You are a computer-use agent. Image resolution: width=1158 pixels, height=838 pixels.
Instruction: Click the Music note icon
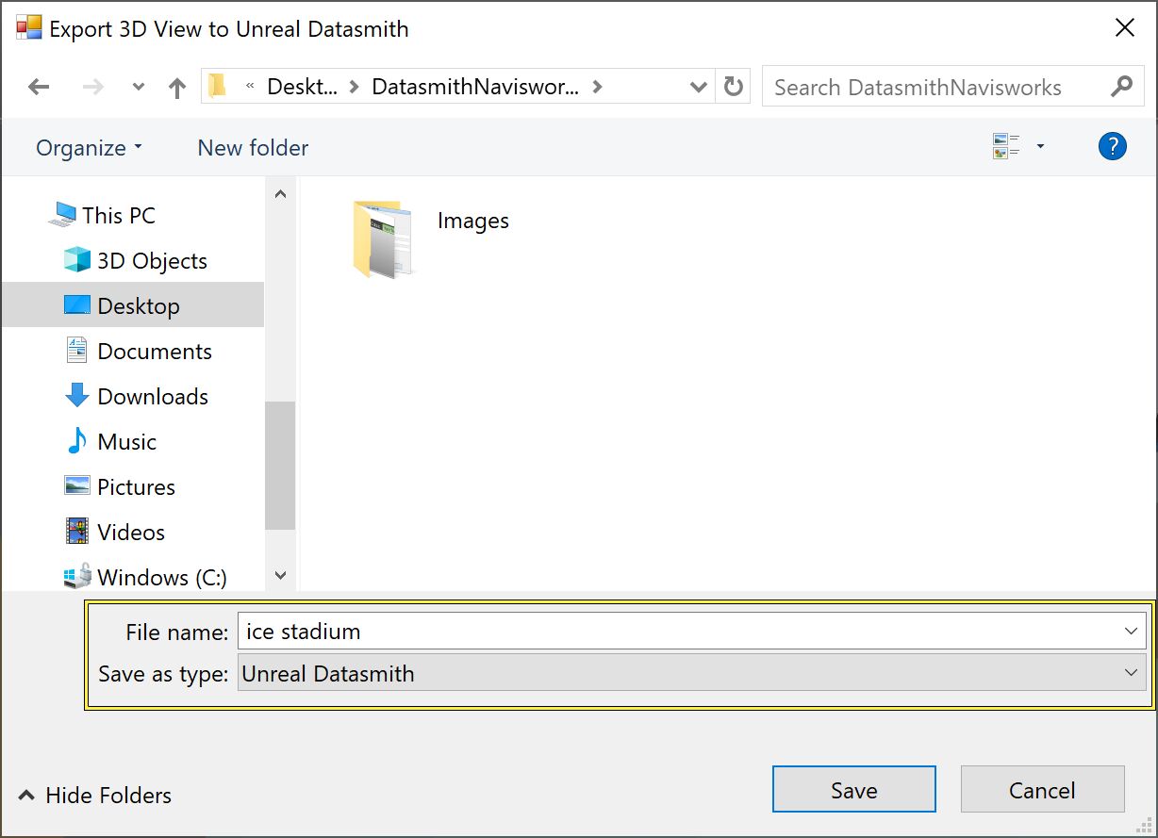tap(76, 441)
